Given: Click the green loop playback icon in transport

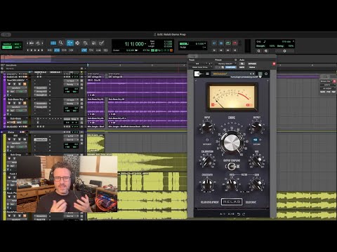Looking at the screenshot, I should (228, 43).
